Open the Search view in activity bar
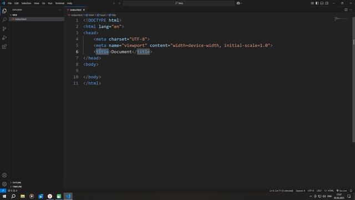The image size is (355, 200). pyautogui.click(x=4, y=20)
